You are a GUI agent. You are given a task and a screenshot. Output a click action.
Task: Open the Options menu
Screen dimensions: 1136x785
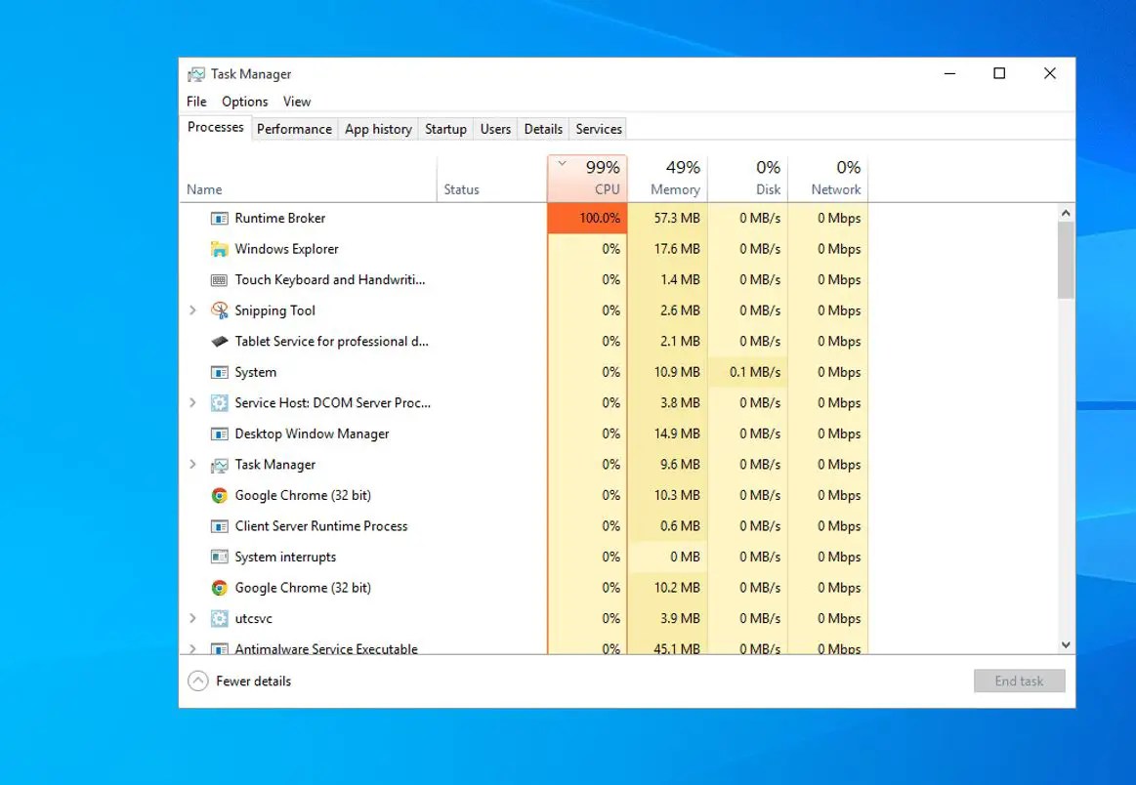click(x=244, y=101)
